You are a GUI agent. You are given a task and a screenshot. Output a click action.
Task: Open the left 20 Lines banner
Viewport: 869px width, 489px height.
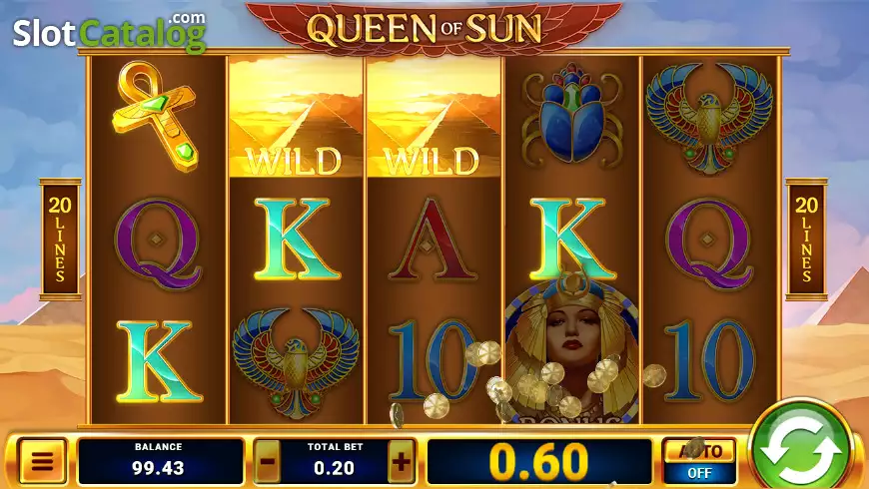60,240
